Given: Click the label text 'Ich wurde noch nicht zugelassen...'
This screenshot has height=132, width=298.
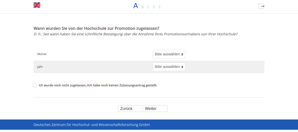Looking at the screenshot, I should (98, 85).
